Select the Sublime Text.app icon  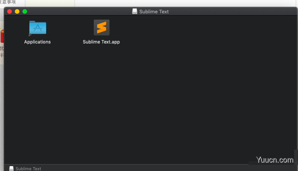(x=102, y=27)
